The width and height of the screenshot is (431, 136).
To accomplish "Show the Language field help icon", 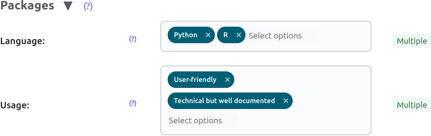I will pyautogui.click(x=133, y=39).
